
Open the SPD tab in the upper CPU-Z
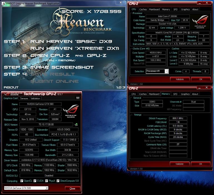click(175, 9)
